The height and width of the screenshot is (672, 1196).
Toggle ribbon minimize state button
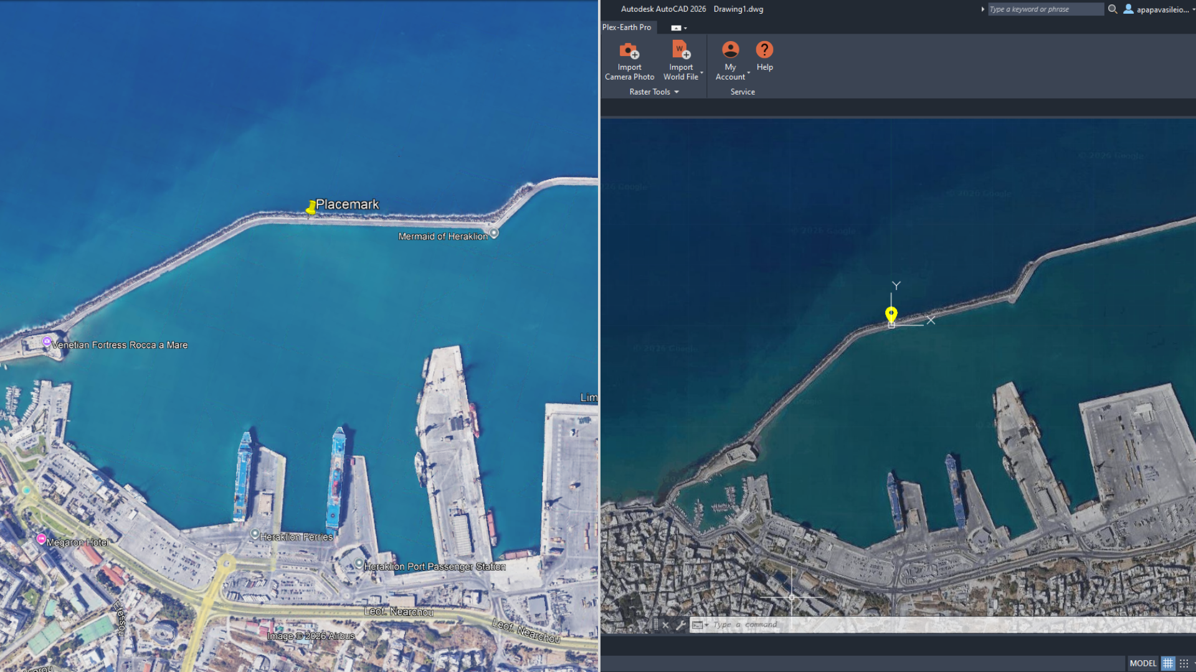pyautogui.click(x=676, y=28)
